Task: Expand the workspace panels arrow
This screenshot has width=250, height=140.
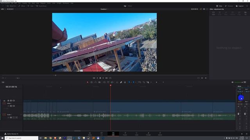Action: pyautogui.click(x=247, y=6)
